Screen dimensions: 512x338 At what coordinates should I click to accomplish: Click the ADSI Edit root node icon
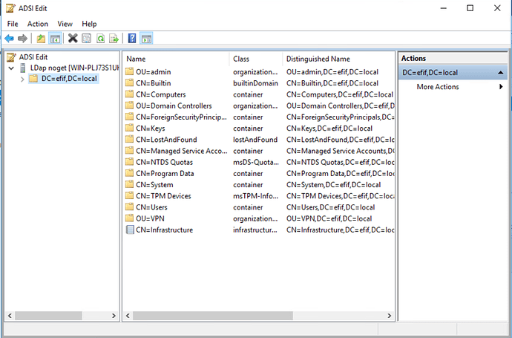11,57
